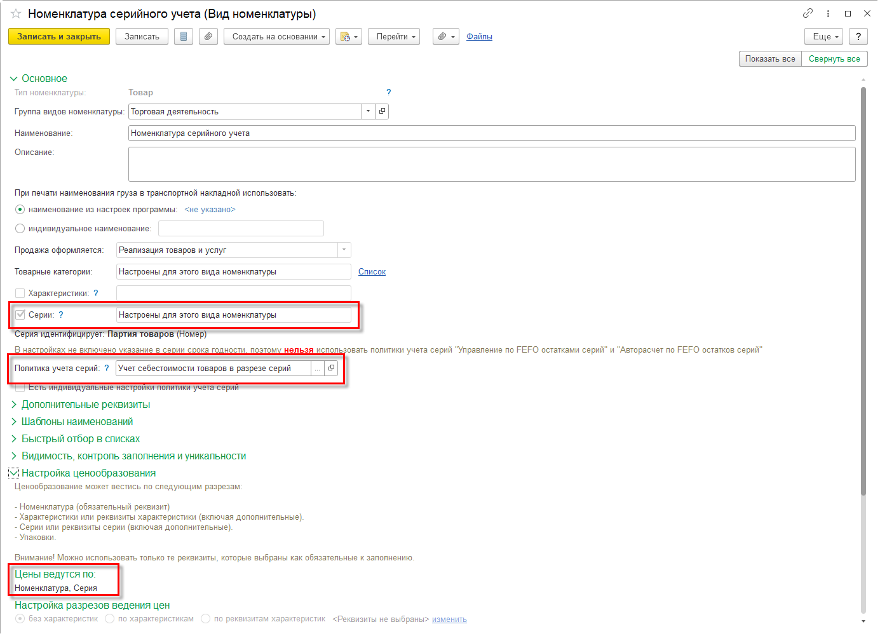Click the paperclip attachments icon button
Screen dimensions: 880x636
click(208, 37)
